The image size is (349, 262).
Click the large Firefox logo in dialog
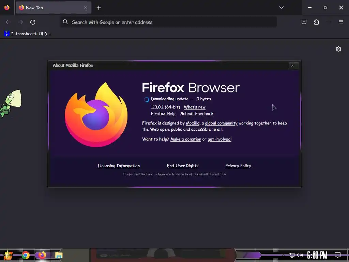96,115
